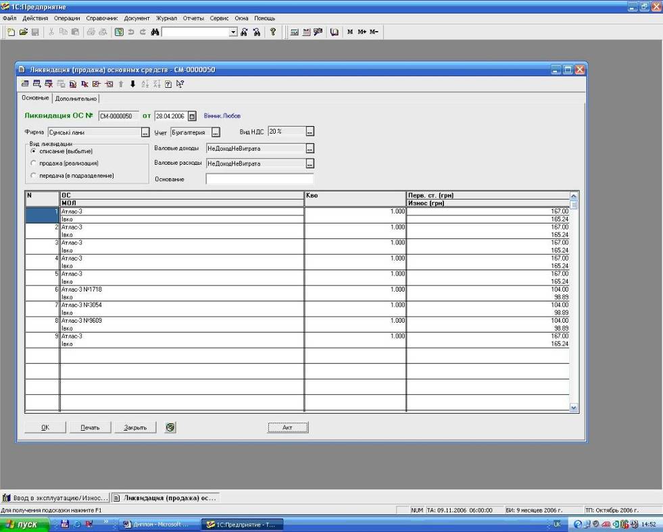Open the calendar picker next to date 28.04.2006
The height and width of the screenshot is (532, 663).
pos(191,115)
